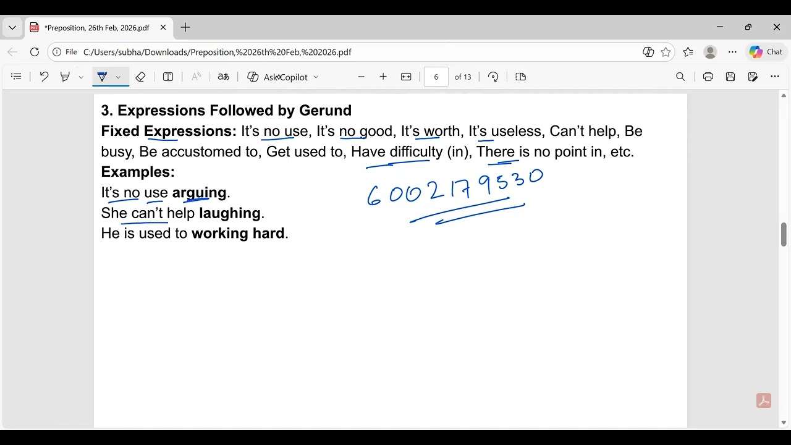Open the browser profile menu
The height and width of the screenshot is (445, 791).
(x=710, y=53)
